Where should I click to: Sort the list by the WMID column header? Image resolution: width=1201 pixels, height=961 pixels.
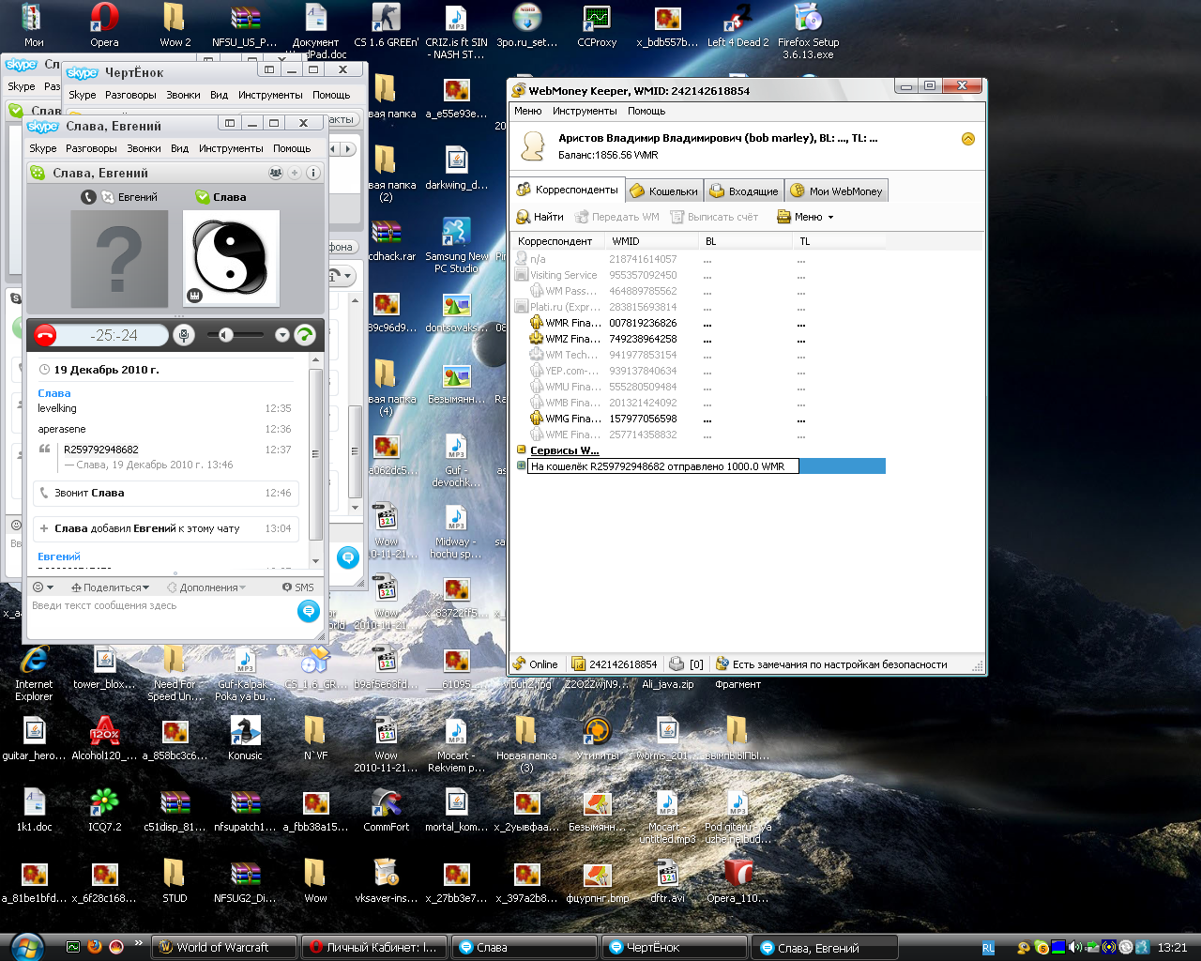pos(652,241)
